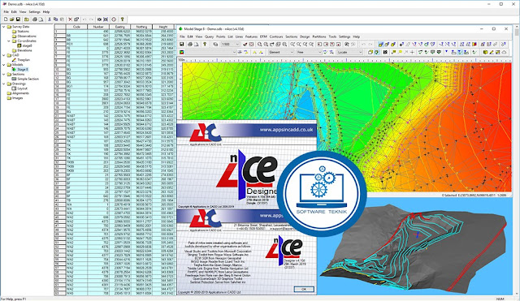Click the Print icon in main window toolbar
Screen dimensions: 520x301
coord(34,19)
